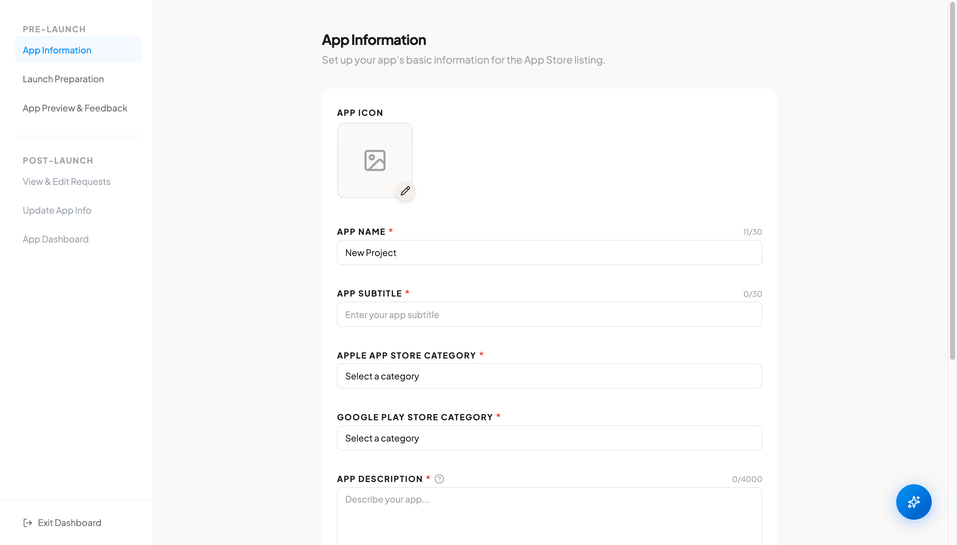Click Exit Dashboard link
Image resolution: width=957 pixels, height=545 pixels.
click(70, 523)
